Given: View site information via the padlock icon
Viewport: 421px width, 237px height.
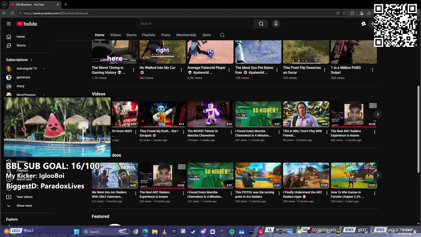Looking at the screenshot, I should [20, 13].
